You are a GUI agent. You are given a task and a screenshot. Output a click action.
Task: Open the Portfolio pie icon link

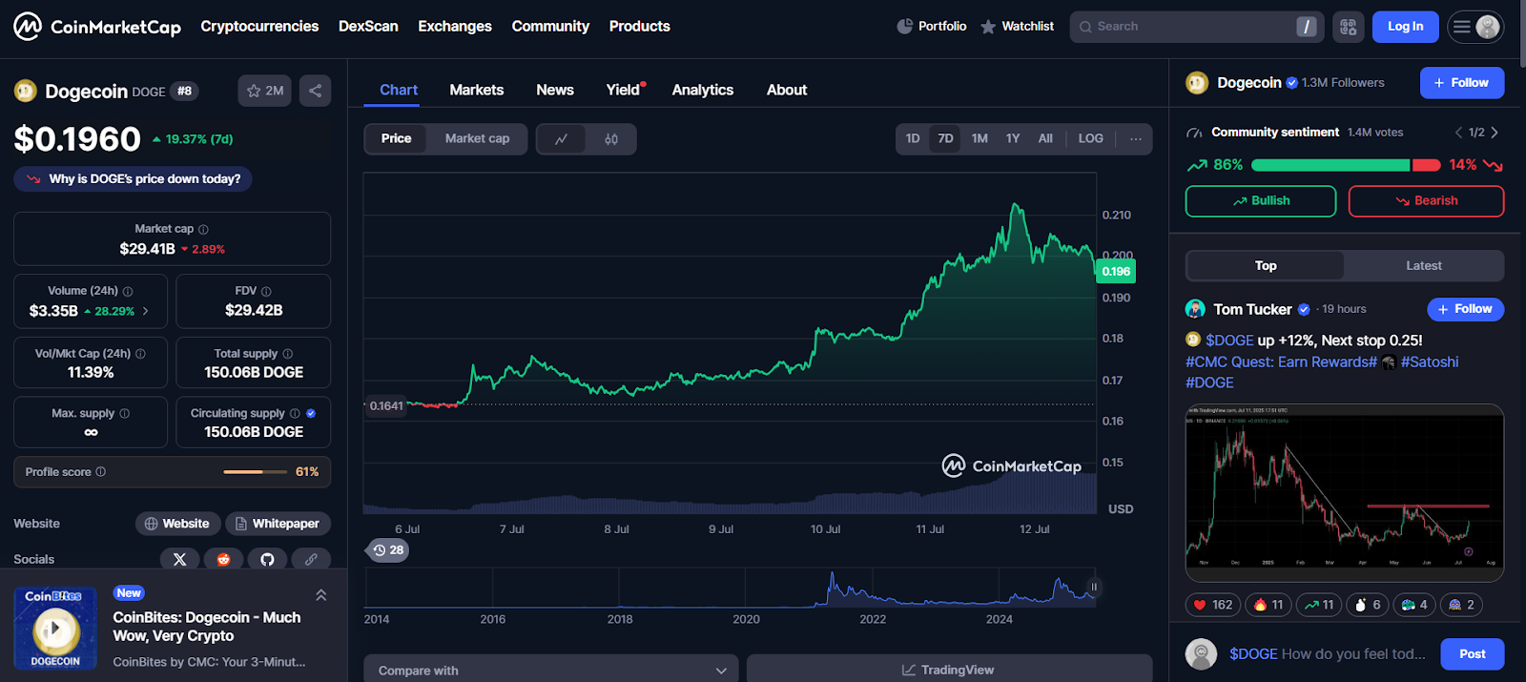pos(932,27)
